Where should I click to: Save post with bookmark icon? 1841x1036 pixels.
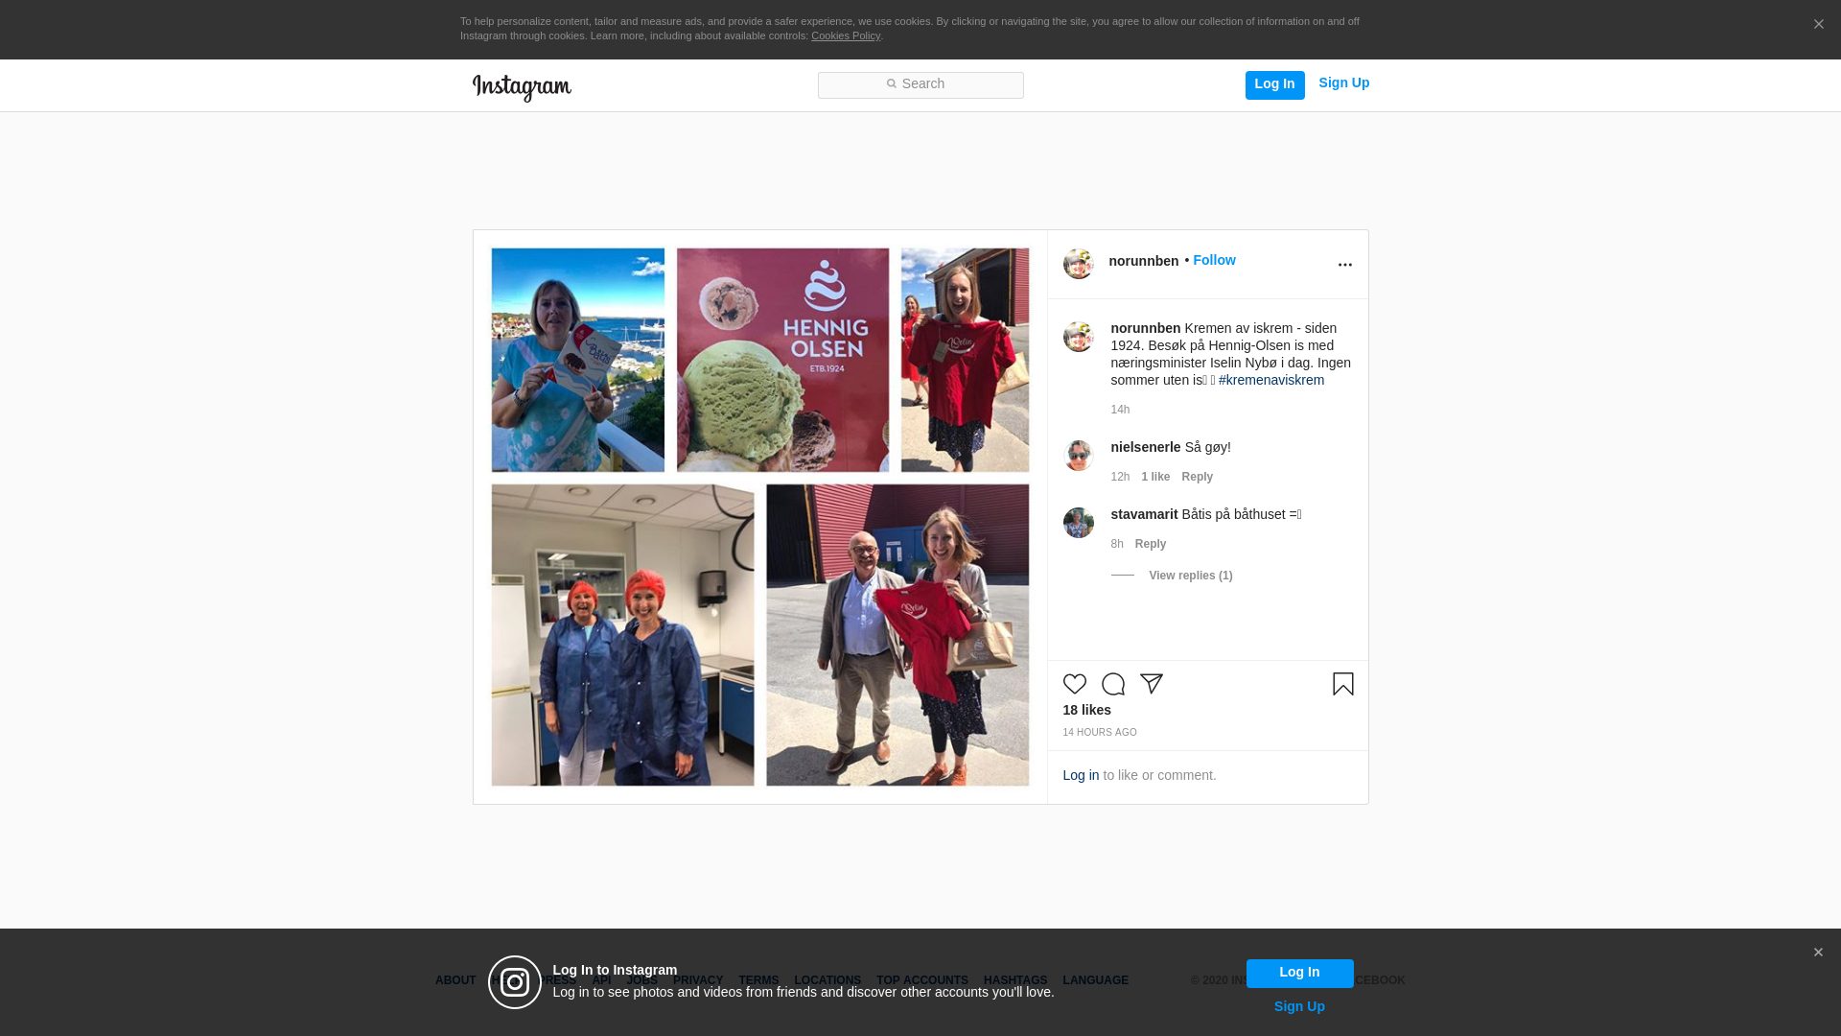click(1342, 684)
